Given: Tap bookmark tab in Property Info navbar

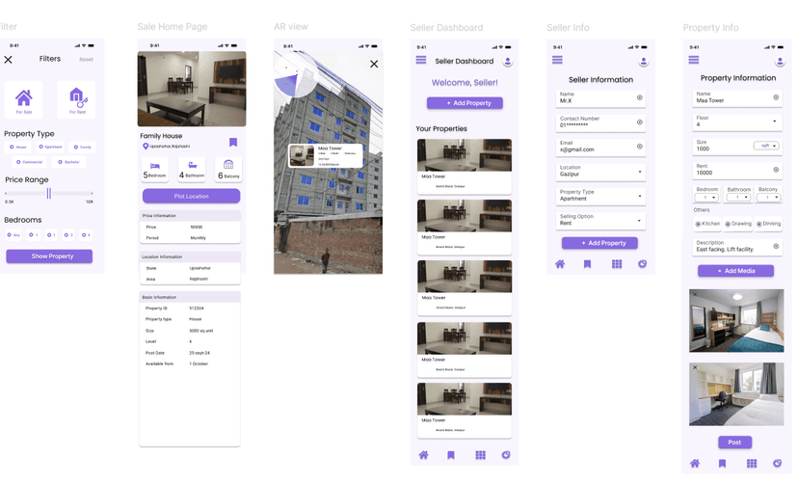Looking at the screenshot, I should click(722, 464).
